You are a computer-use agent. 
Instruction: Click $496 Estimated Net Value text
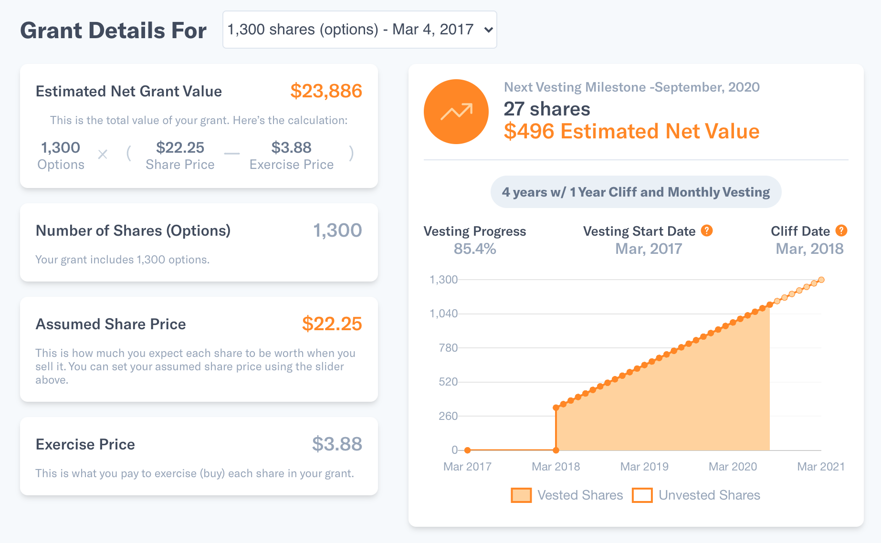(631, 131)
